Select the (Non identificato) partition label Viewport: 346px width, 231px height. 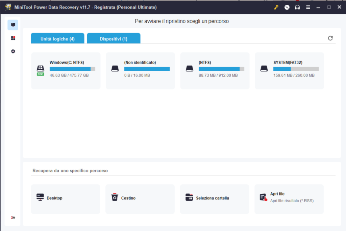[140, 63]
